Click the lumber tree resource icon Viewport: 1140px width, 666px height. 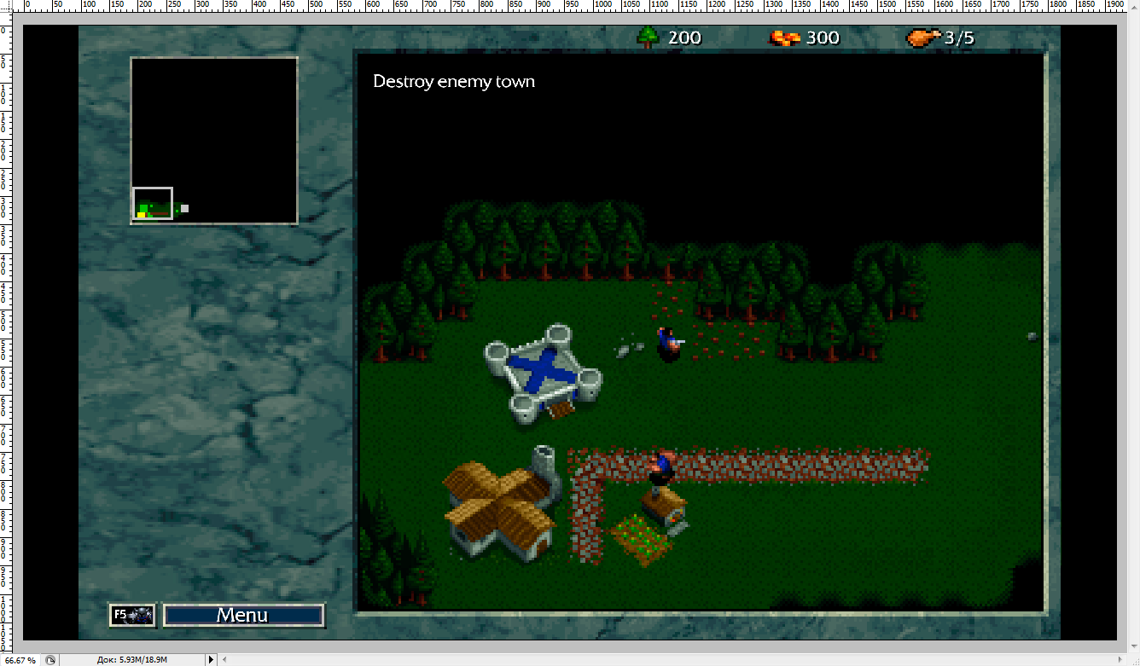tap(649, 37)
